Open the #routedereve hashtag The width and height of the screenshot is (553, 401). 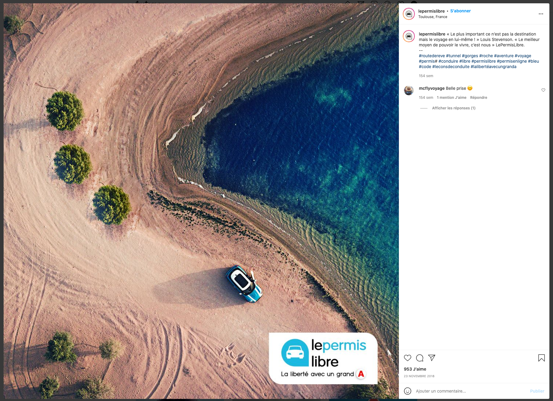tap(432, 56)
